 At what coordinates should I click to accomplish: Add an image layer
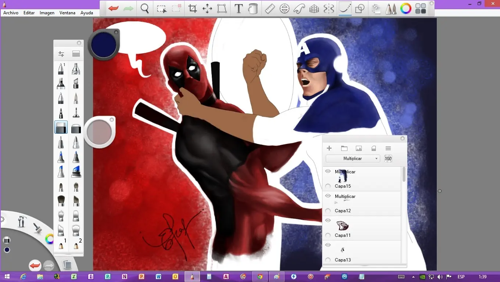[359, 148]
